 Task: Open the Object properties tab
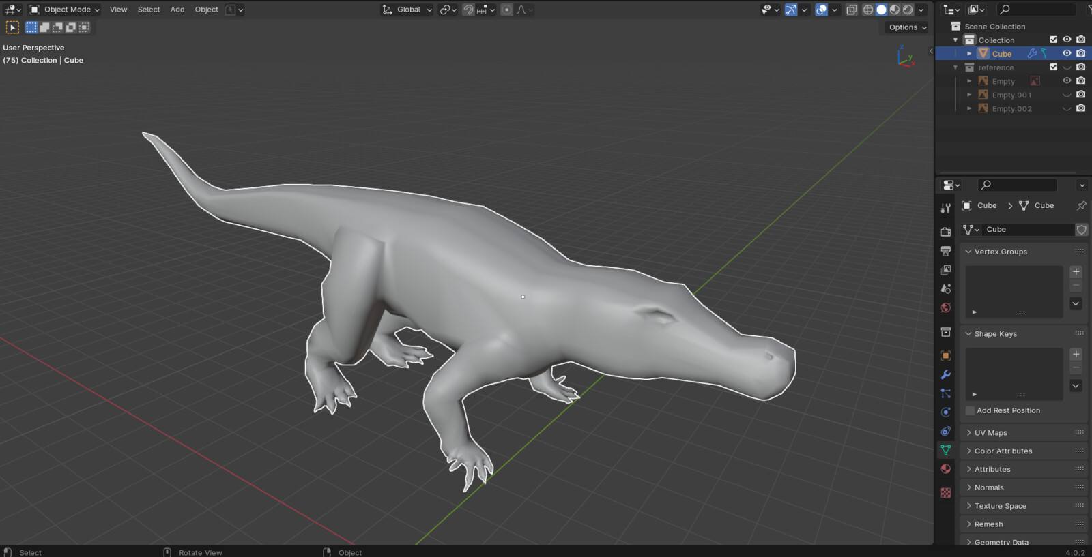[x=945, y=355]
